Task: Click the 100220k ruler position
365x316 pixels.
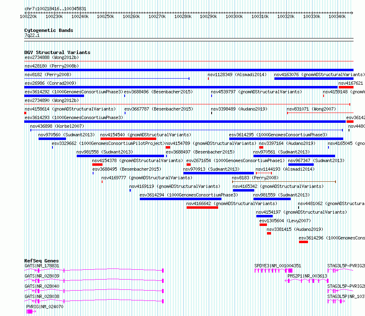Action: click(x=28, y=16)
